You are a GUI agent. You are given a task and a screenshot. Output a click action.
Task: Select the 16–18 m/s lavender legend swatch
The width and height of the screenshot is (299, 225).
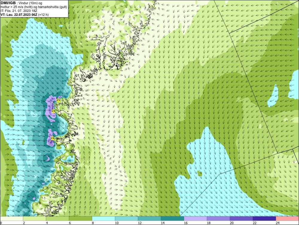(x=196, y=218)
